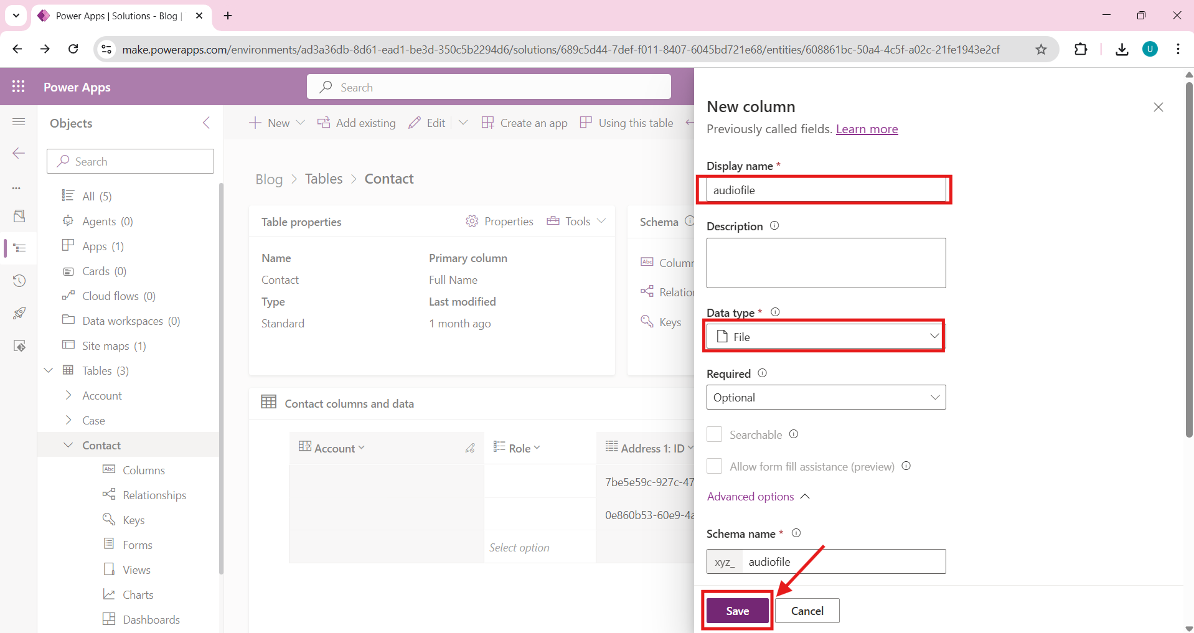
Task: Expand the Account table tree node
Action: [68, 395]
